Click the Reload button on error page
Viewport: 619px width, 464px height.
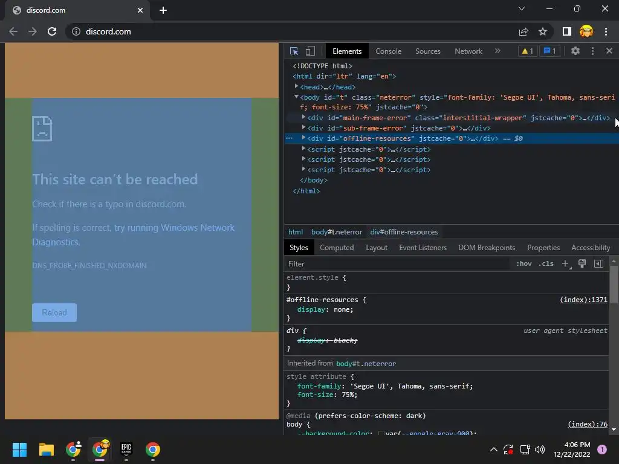tap(54, 312)
